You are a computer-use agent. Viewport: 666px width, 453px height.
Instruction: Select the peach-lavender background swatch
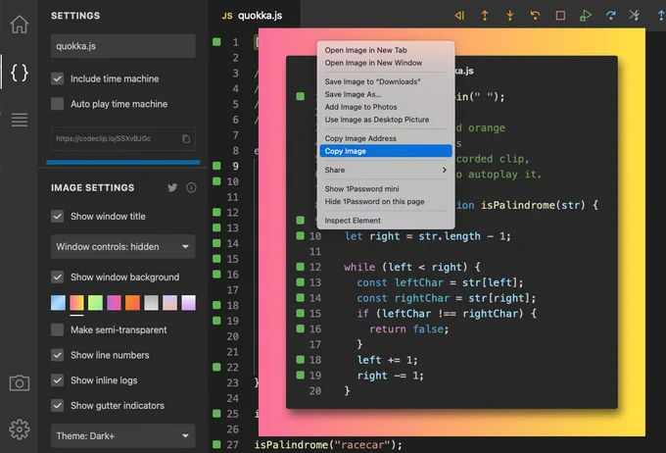[x=169, y=303]
